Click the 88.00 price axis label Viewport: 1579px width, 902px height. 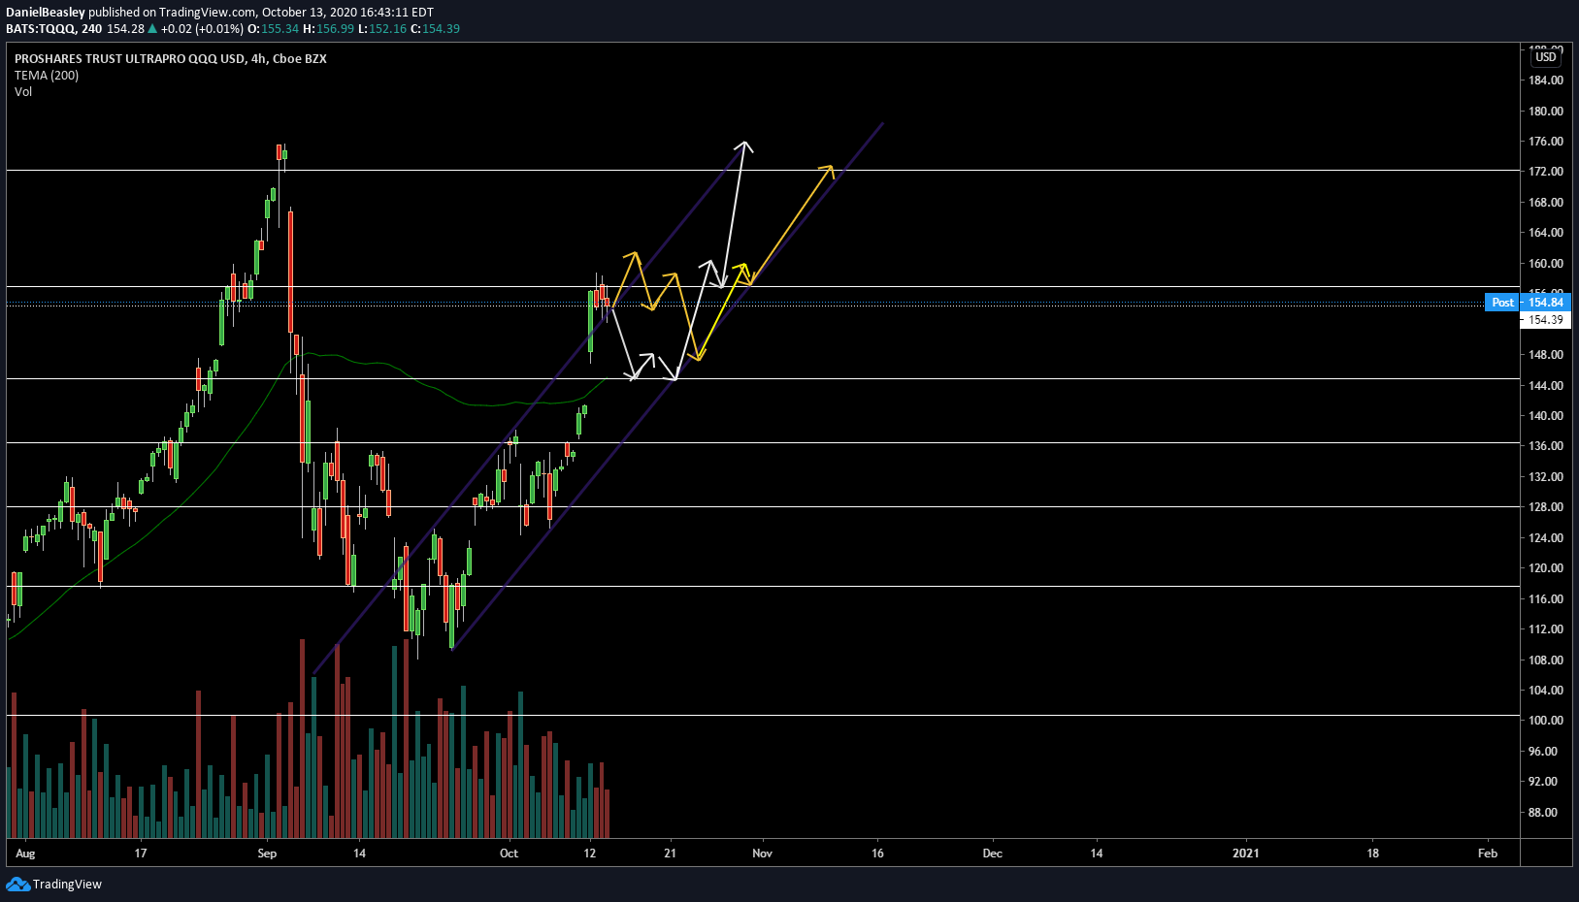[1543, 812]
